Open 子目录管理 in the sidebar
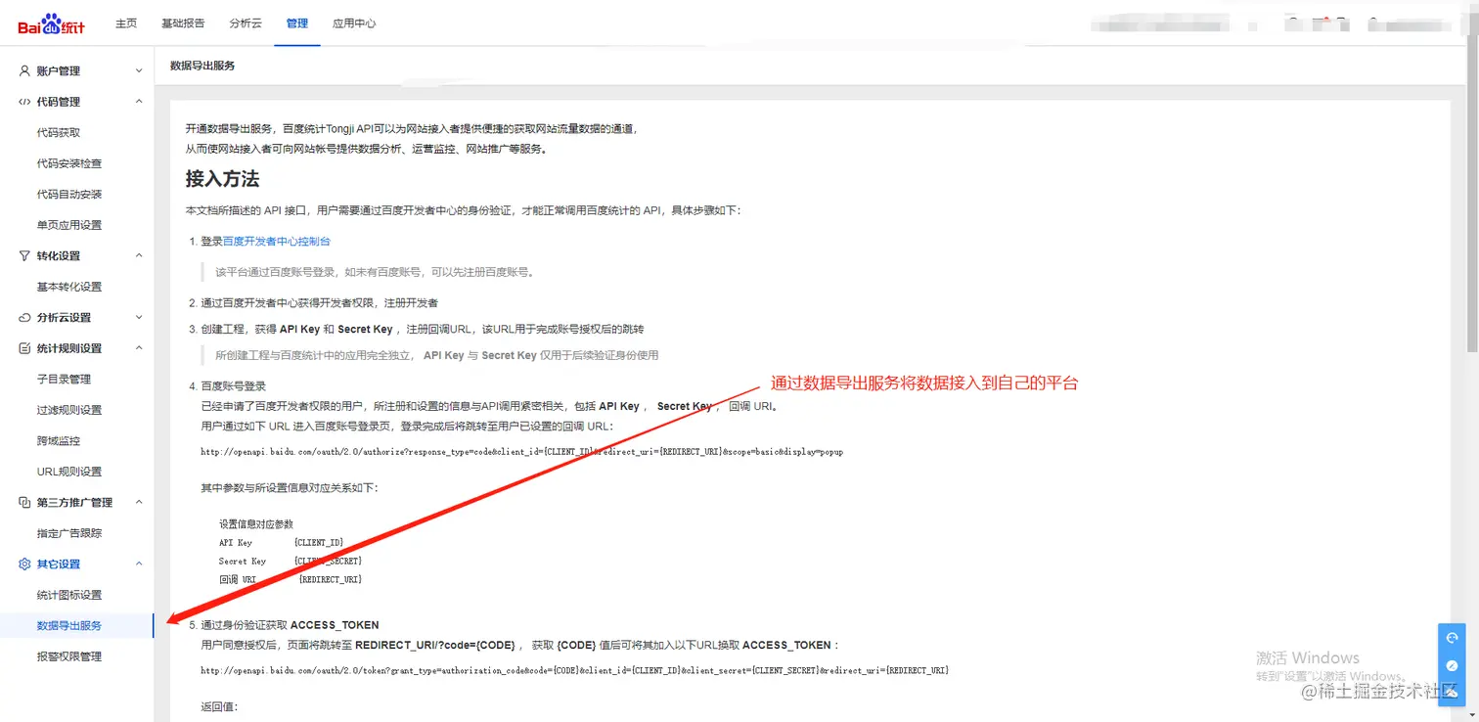 point(64,380)
